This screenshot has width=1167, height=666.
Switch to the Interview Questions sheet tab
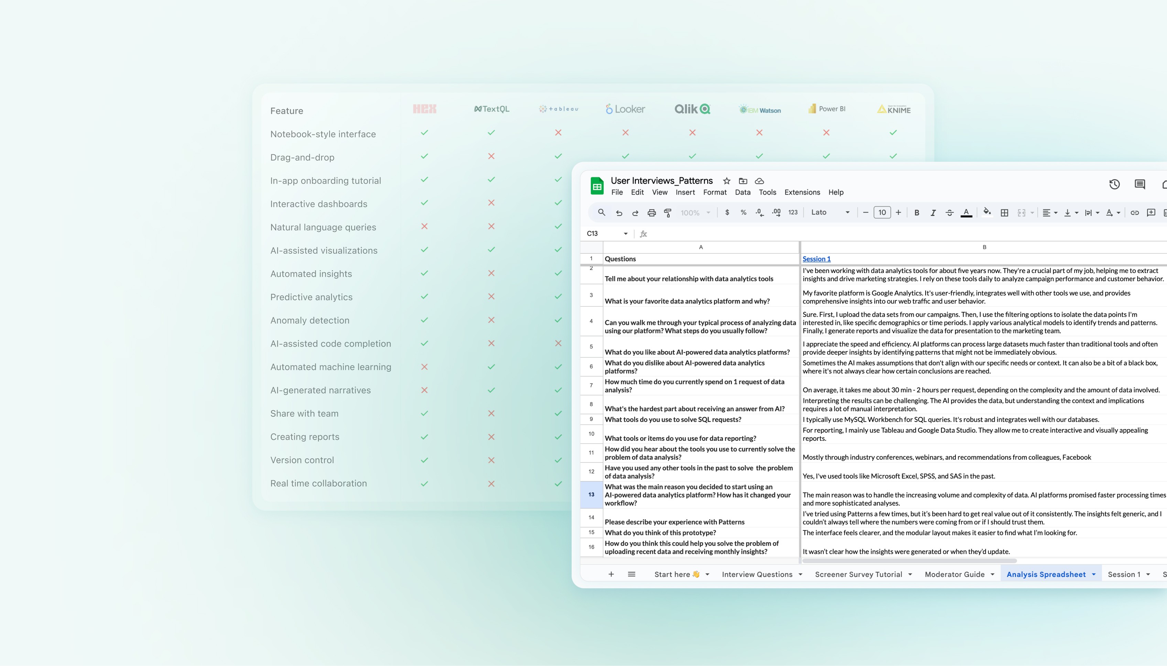coord(757,575)
